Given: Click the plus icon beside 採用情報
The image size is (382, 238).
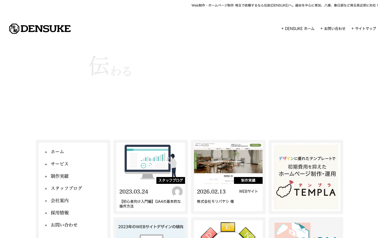Looking at the screenshot, I should pyautogui.click(x=46, y=213).
